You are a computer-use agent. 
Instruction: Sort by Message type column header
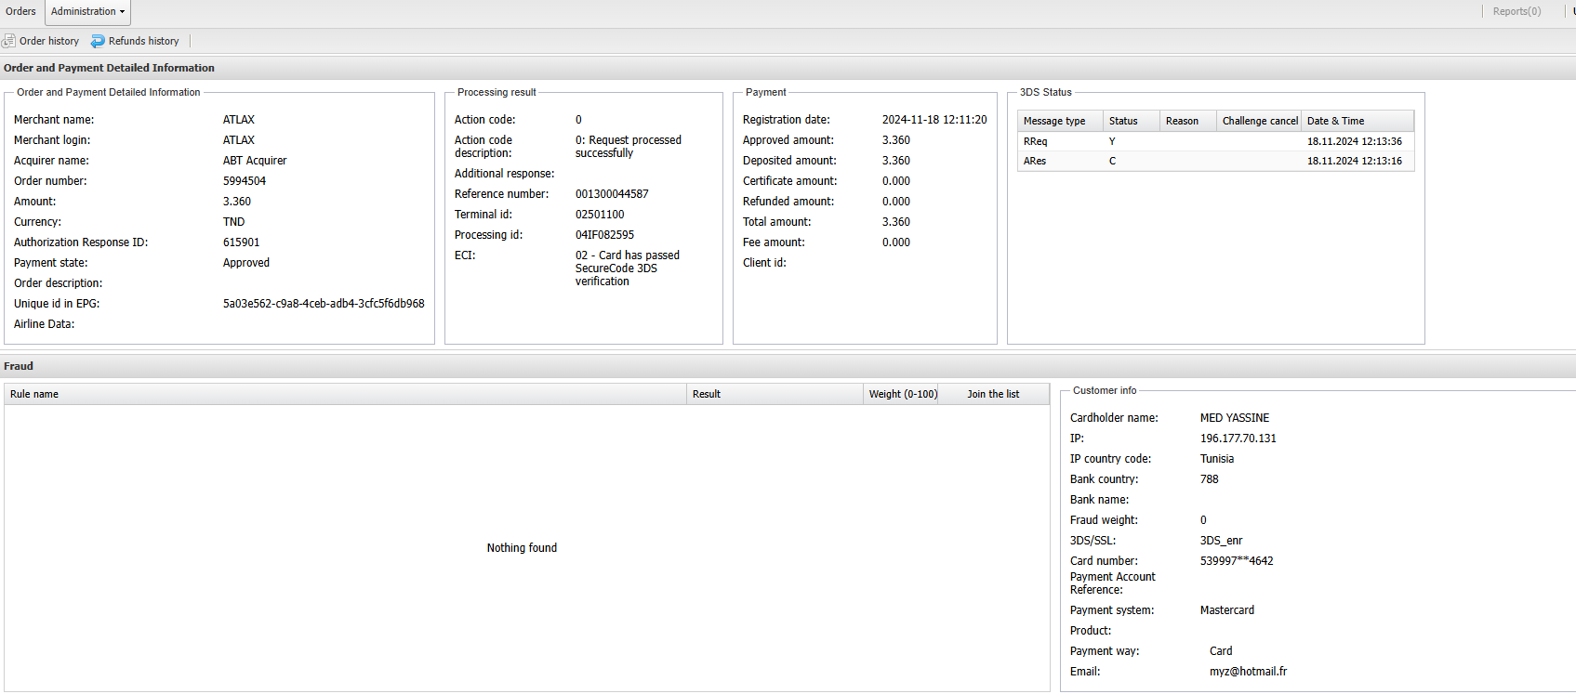point(1054,122)
